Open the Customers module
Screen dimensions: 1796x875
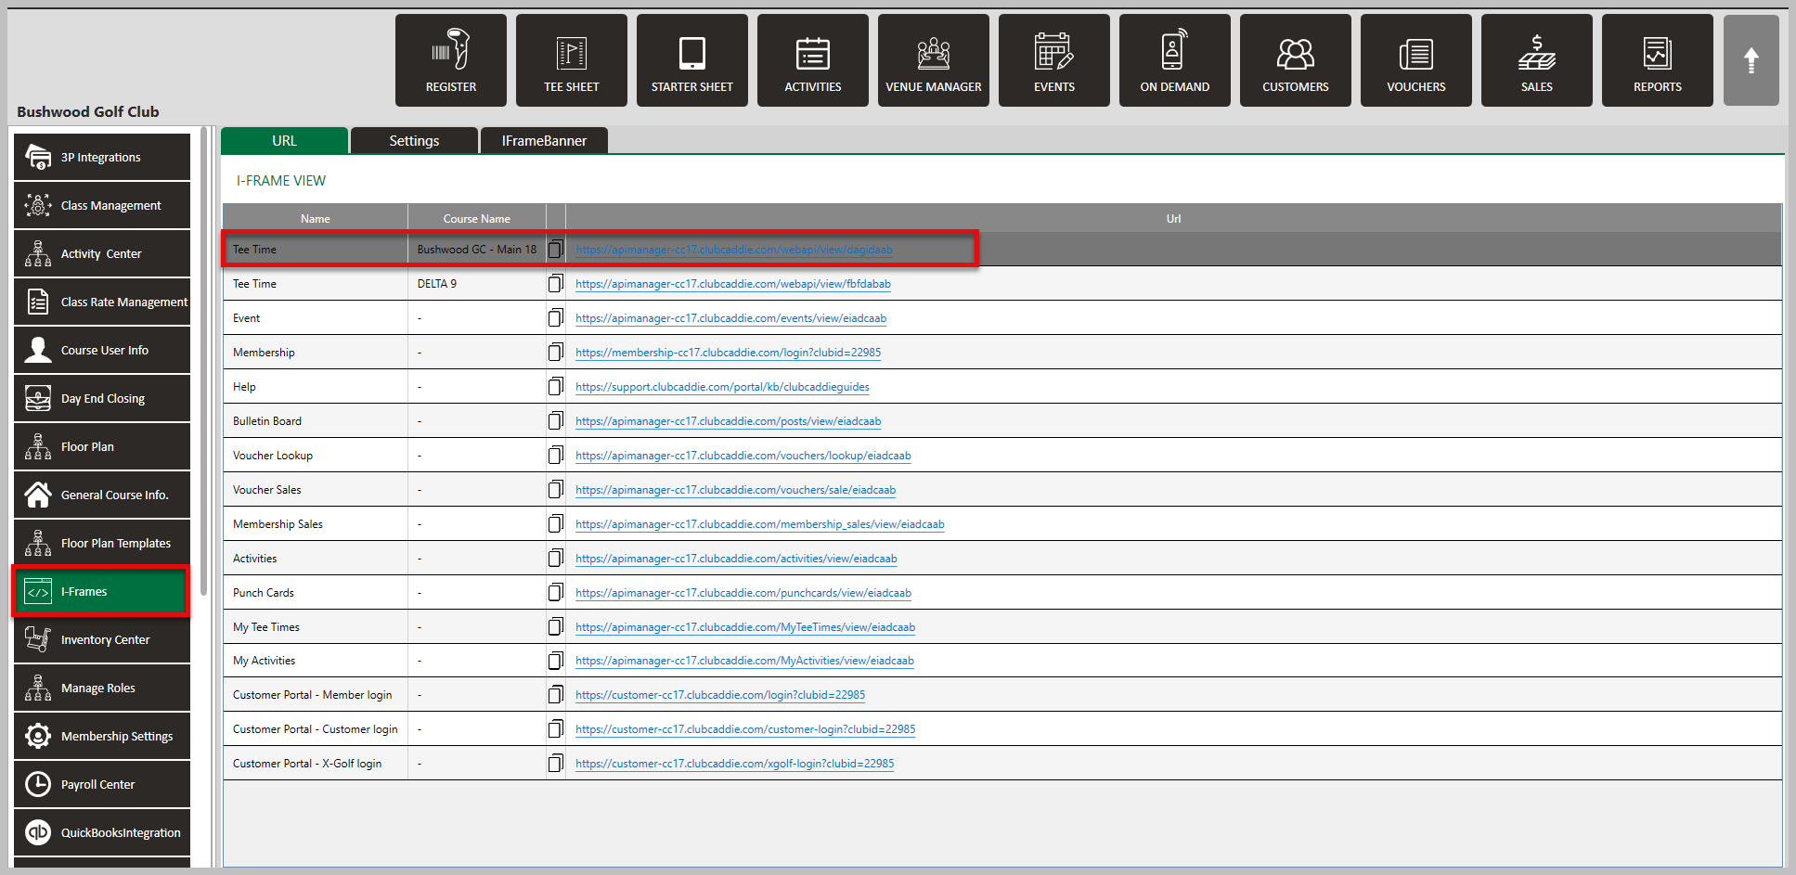[1296, 60]
